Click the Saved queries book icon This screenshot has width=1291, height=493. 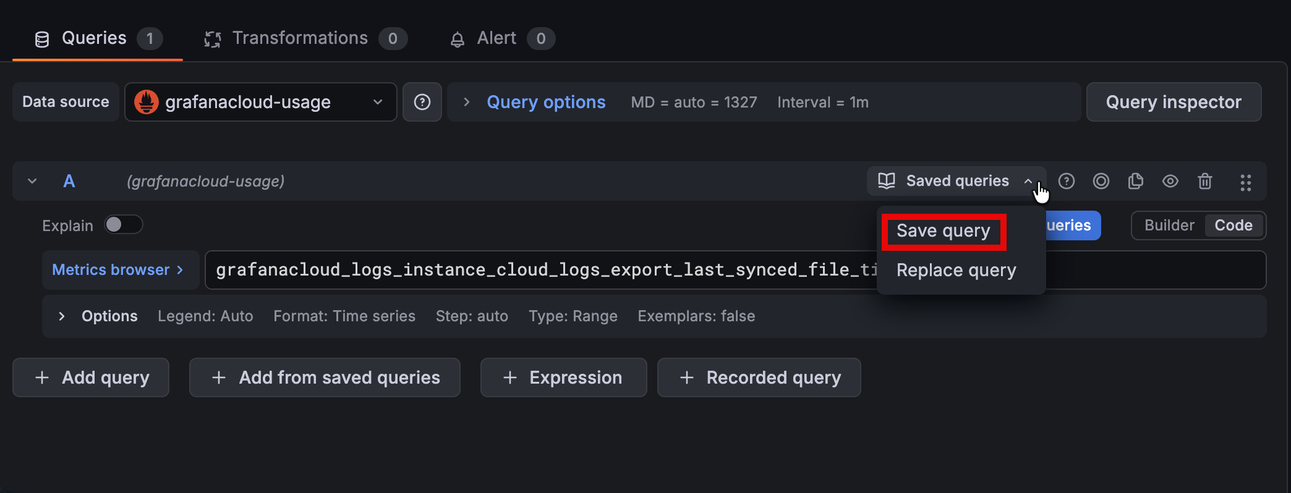pos(887,181)
